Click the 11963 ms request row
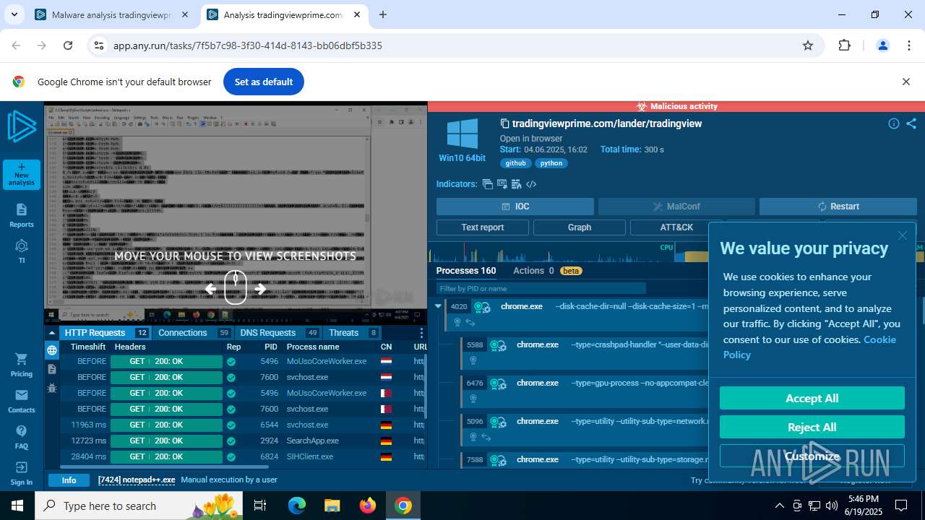The image size is (925, 520). click(243, 425)
